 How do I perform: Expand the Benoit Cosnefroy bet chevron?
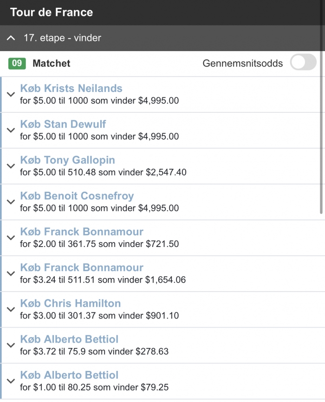[11, 202]
